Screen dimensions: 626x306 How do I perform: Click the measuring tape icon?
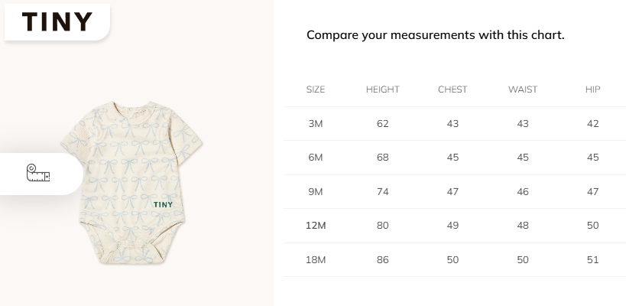coord(37,174)
